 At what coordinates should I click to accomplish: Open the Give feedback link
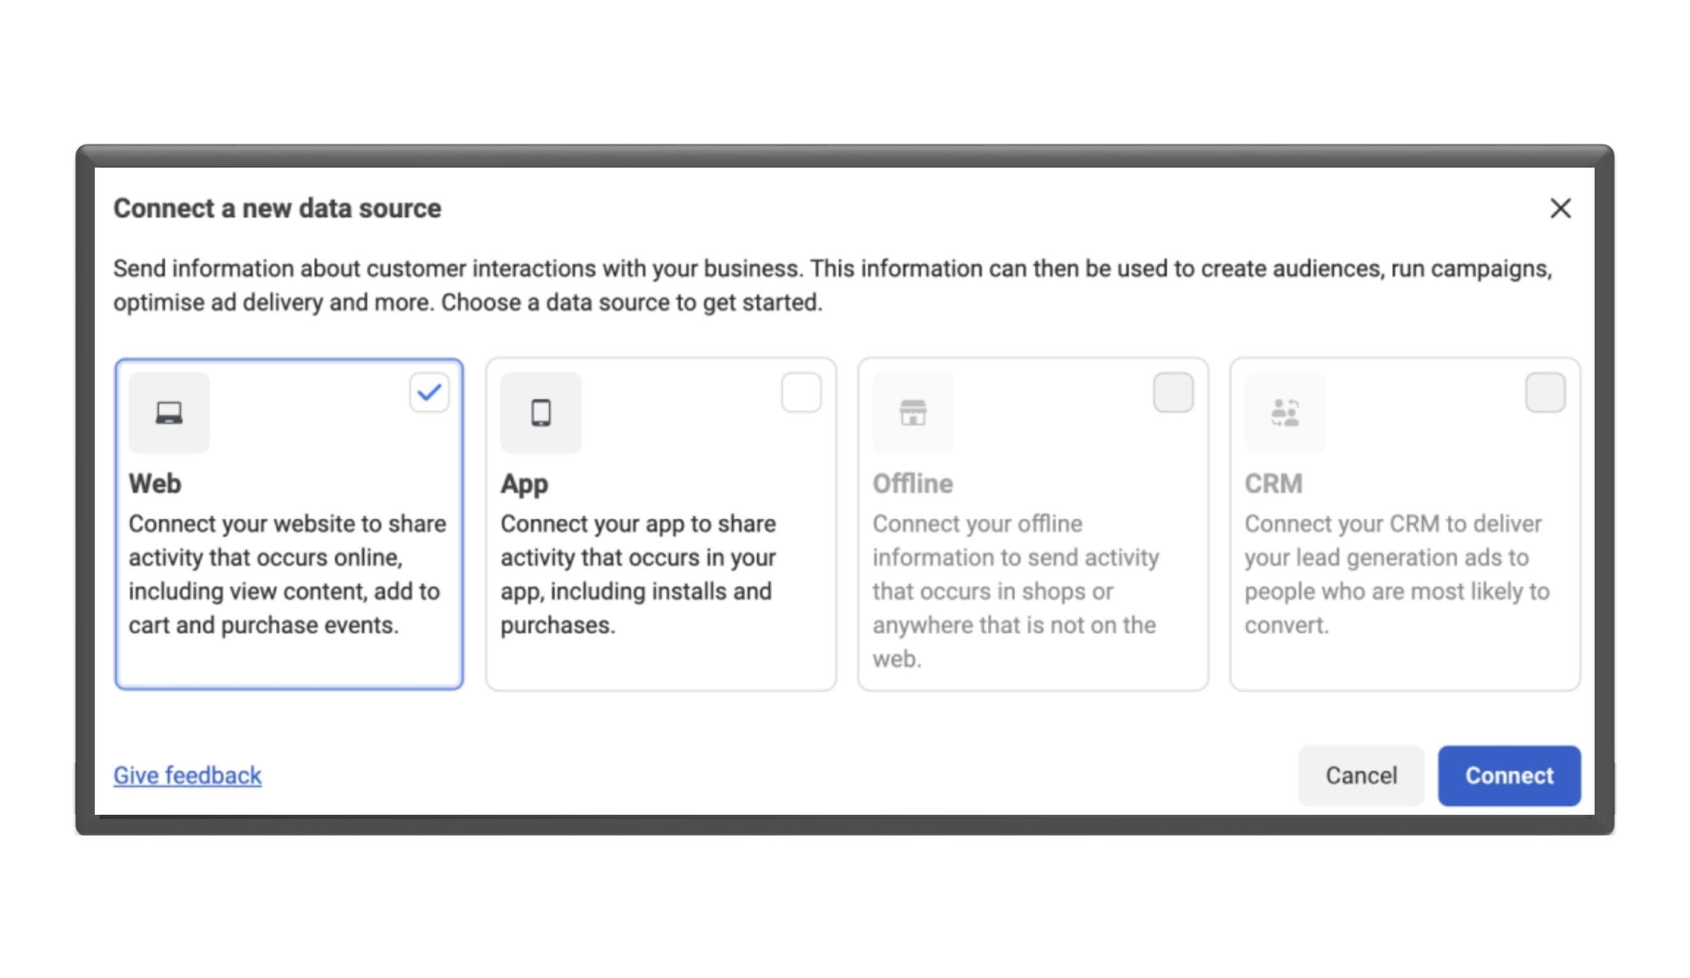(187, 776)
